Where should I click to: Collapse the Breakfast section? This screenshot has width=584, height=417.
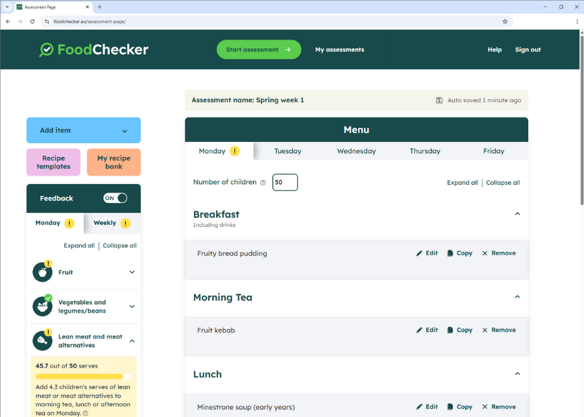point(517,214)
